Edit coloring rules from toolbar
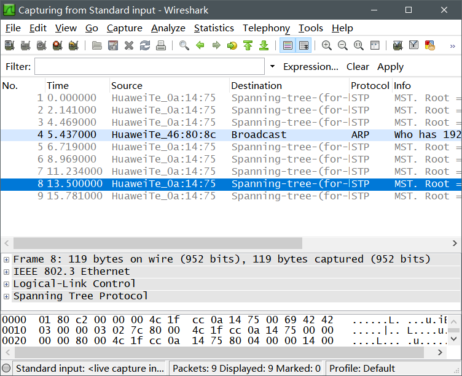This screenshot has width=462, height=376. coord(429,45)
